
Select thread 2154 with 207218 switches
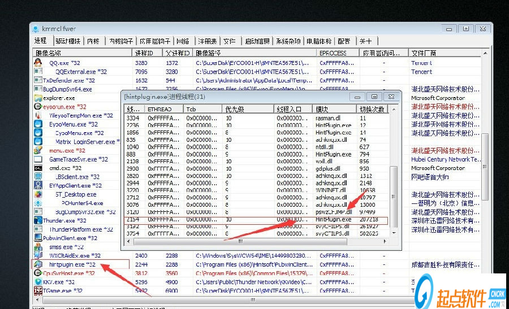coord(256,220)
